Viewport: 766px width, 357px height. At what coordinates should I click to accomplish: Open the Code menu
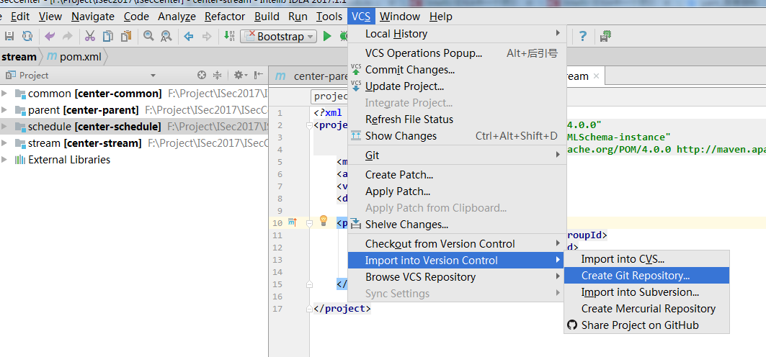coord(136,17)
